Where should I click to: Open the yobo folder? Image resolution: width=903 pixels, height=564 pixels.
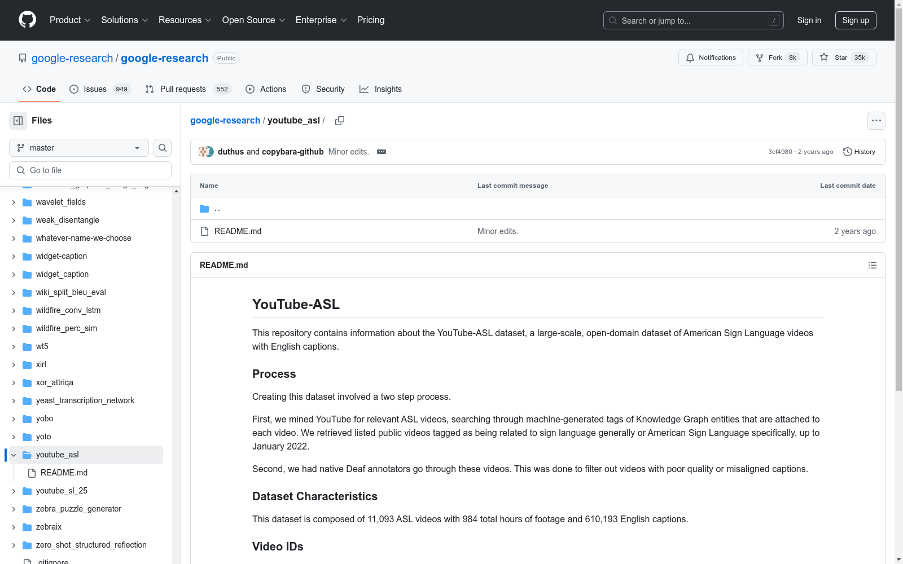point(45,419)
